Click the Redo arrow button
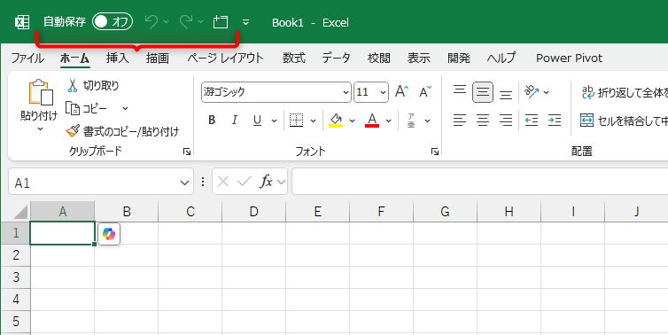 coord(186,22)
